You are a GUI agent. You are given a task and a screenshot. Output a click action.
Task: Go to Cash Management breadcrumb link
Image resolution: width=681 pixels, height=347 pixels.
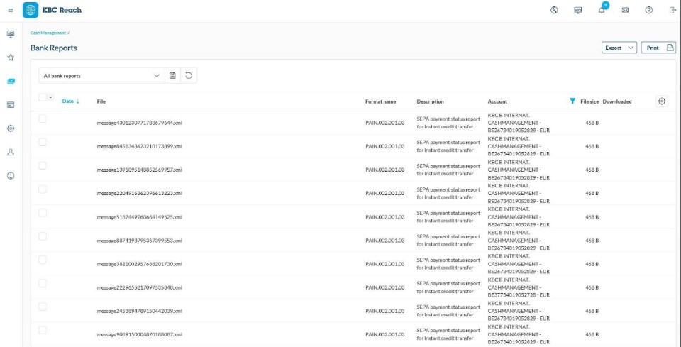click(x=48, y=33)
